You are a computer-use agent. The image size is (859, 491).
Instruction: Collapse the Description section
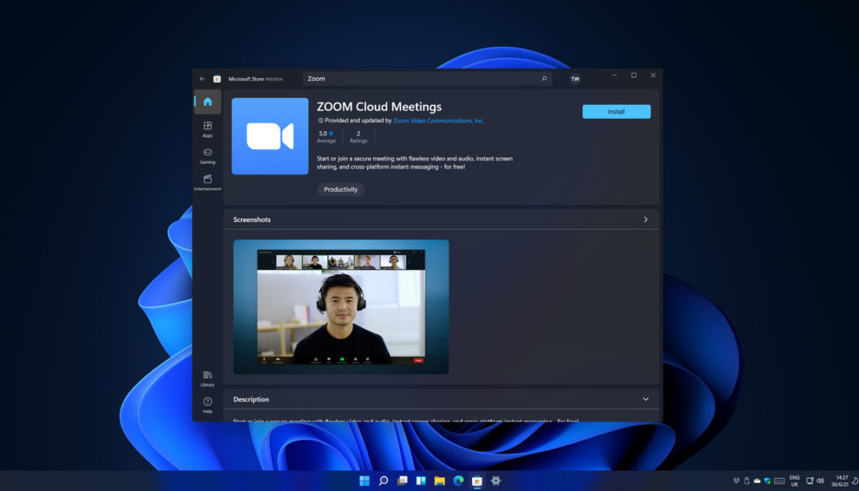click(645, 399)
